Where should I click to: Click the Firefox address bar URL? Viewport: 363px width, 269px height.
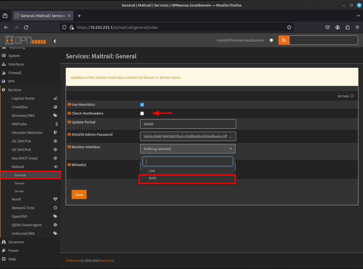117,27
